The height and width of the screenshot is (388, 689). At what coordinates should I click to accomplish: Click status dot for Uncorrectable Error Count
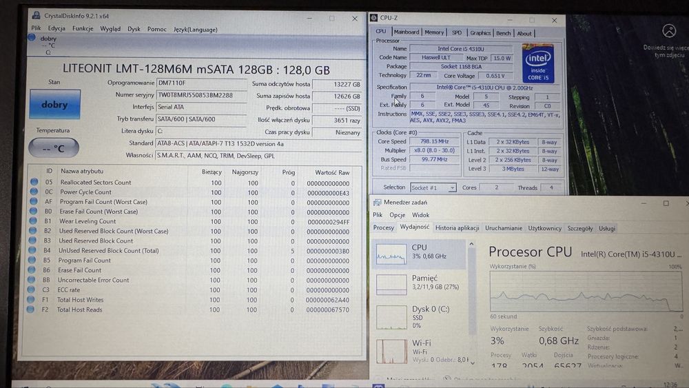(32, 280)
